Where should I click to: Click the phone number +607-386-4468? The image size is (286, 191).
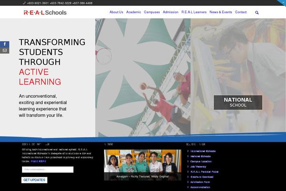click(82, 3)
